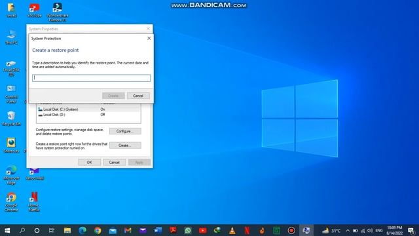Open Cortana from the taskbar
Image resolution: width=419 pixels, height=236 pixels.
(x=37, y=230)
